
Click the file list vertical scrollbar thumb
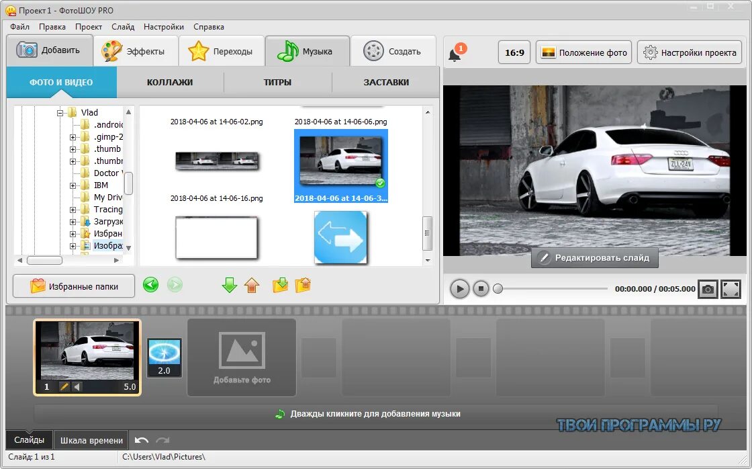tap(427, 233)
